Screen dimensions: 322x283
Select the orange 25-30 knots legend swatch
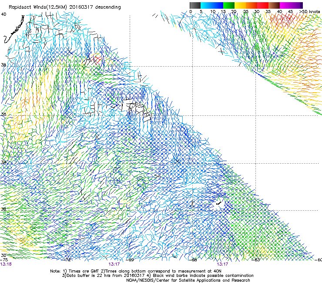(x=252, y=5)
